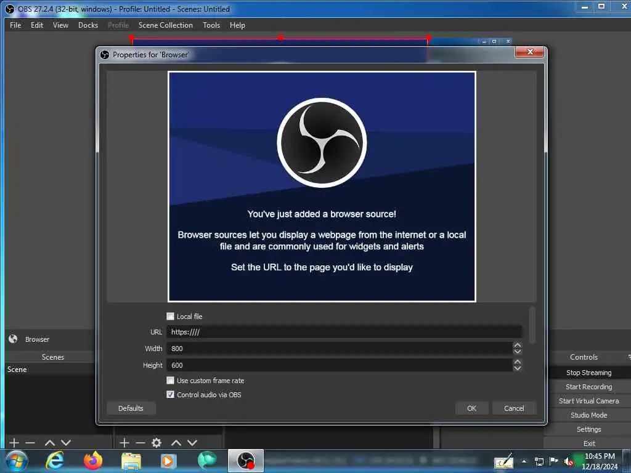This screenshot has height=473, width=631.
Task: Click the network status tray icon
Action: (x=539, y=461)
